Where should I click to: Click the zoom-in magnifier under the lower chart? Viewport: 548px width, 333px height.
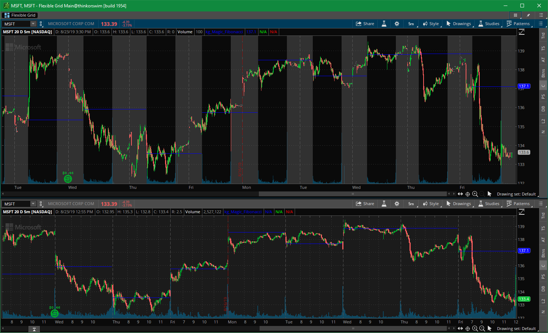[x=475, y=329]
